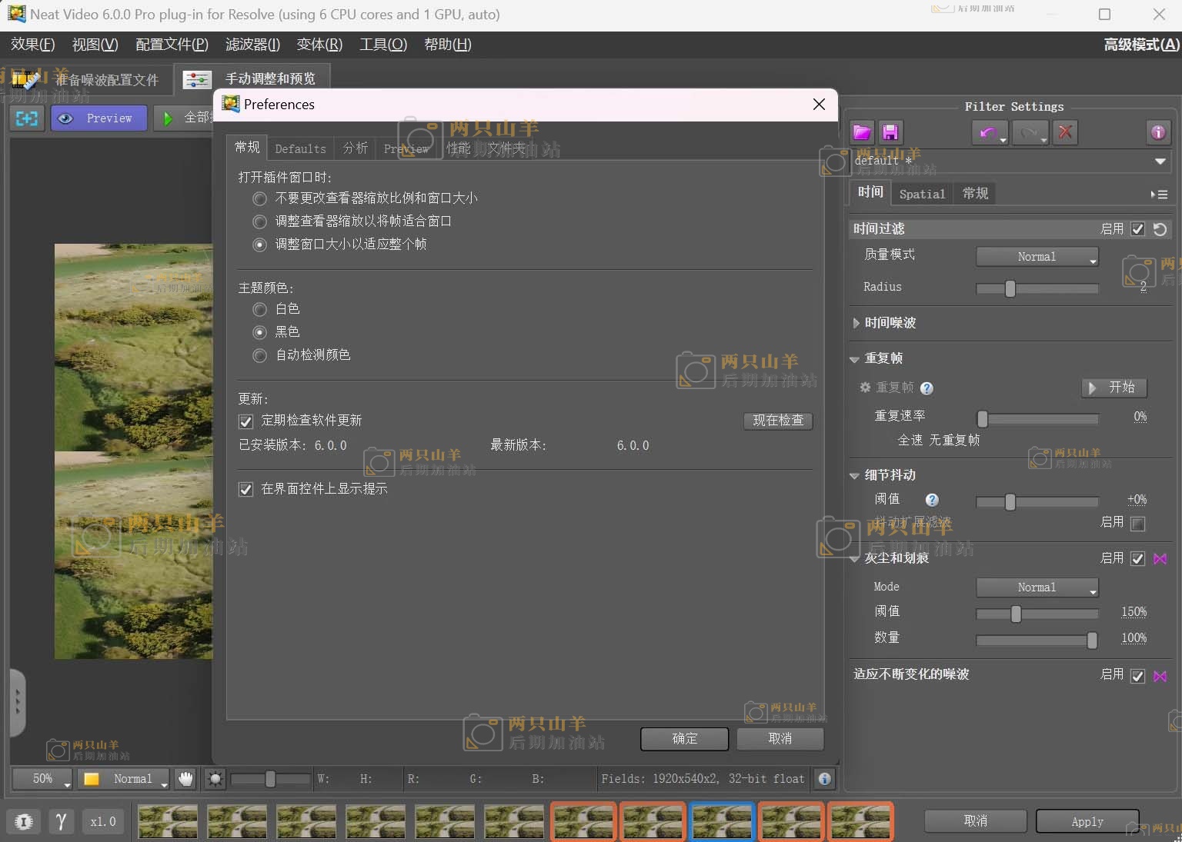
Task: Open the default preset dropdown
Action: (1159, 161)
